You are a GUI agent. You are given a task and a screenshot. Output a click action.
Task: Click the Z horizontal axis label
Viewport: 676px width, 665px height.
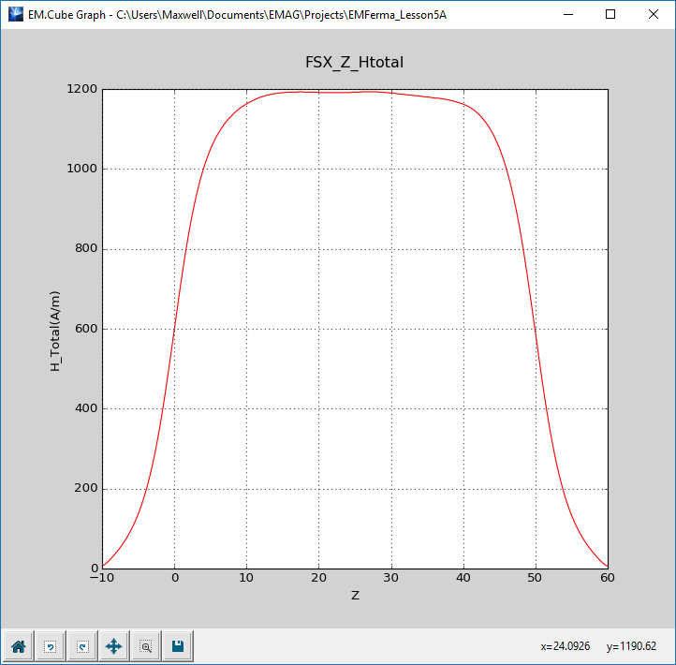coord(355,596)
